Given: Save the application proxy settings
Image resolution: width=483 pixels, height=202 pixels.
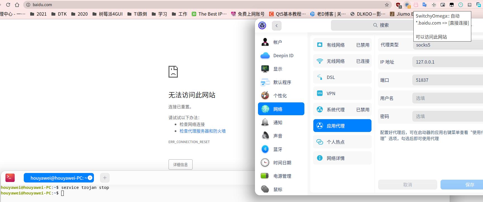Looking at the screenshot, I should (x=462, y=185).
